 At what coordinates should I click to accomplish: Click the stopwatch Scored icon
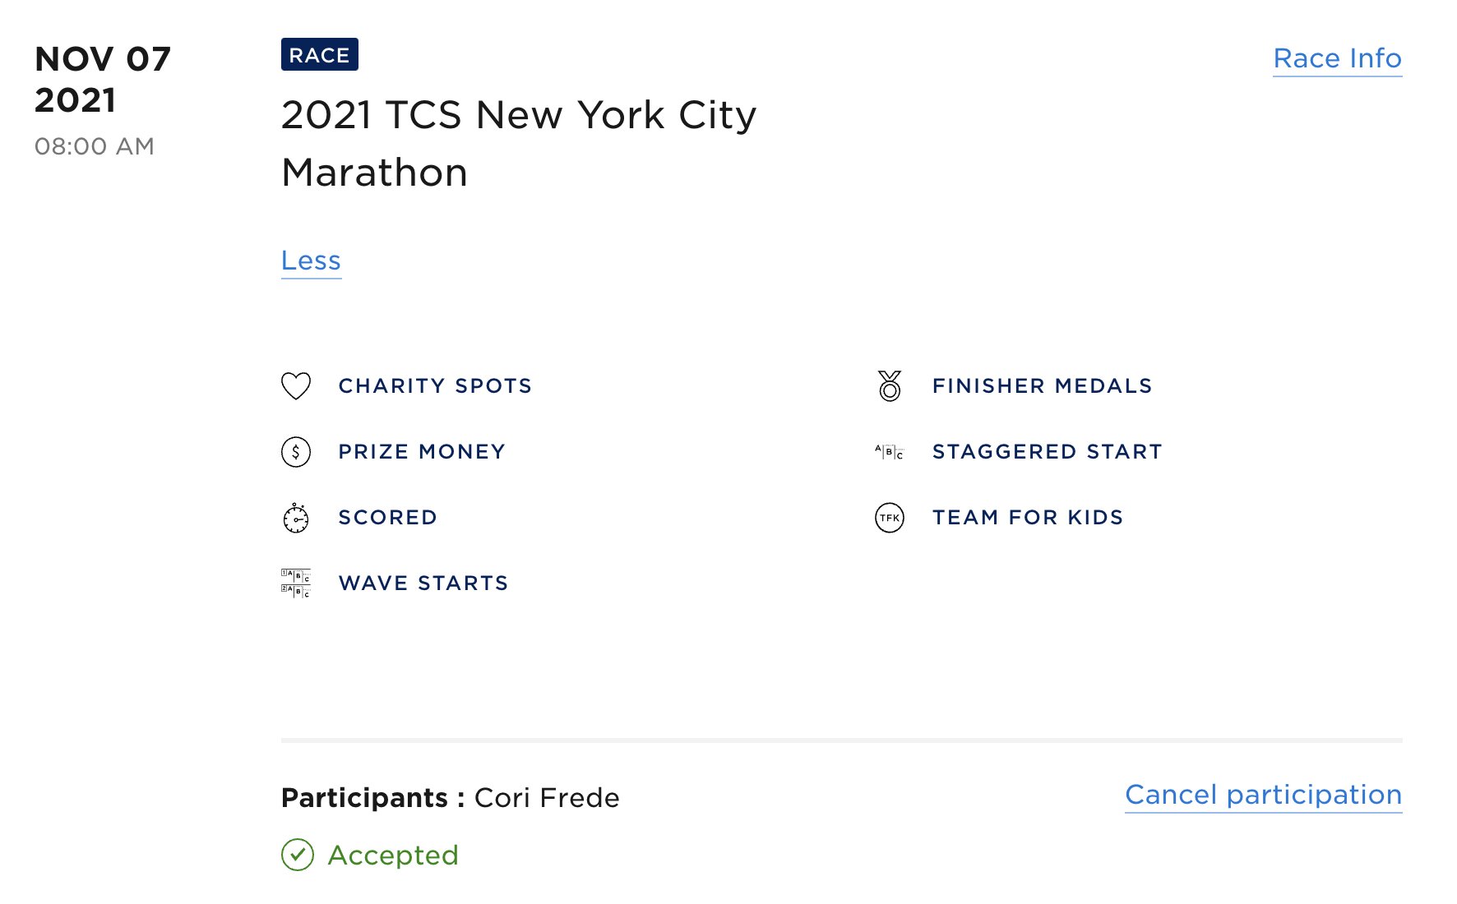[296, 518]
